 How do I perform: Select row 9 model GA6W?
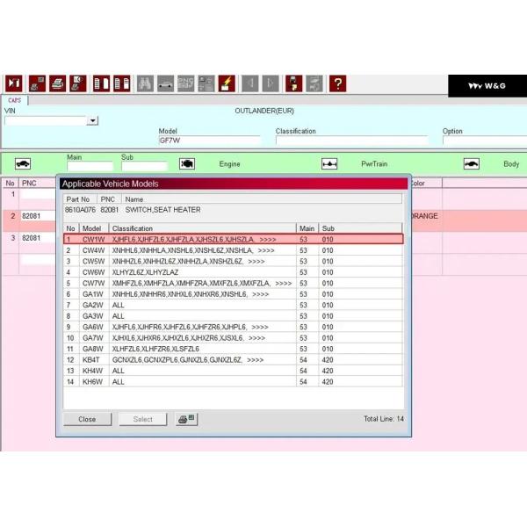coord(233,327)
